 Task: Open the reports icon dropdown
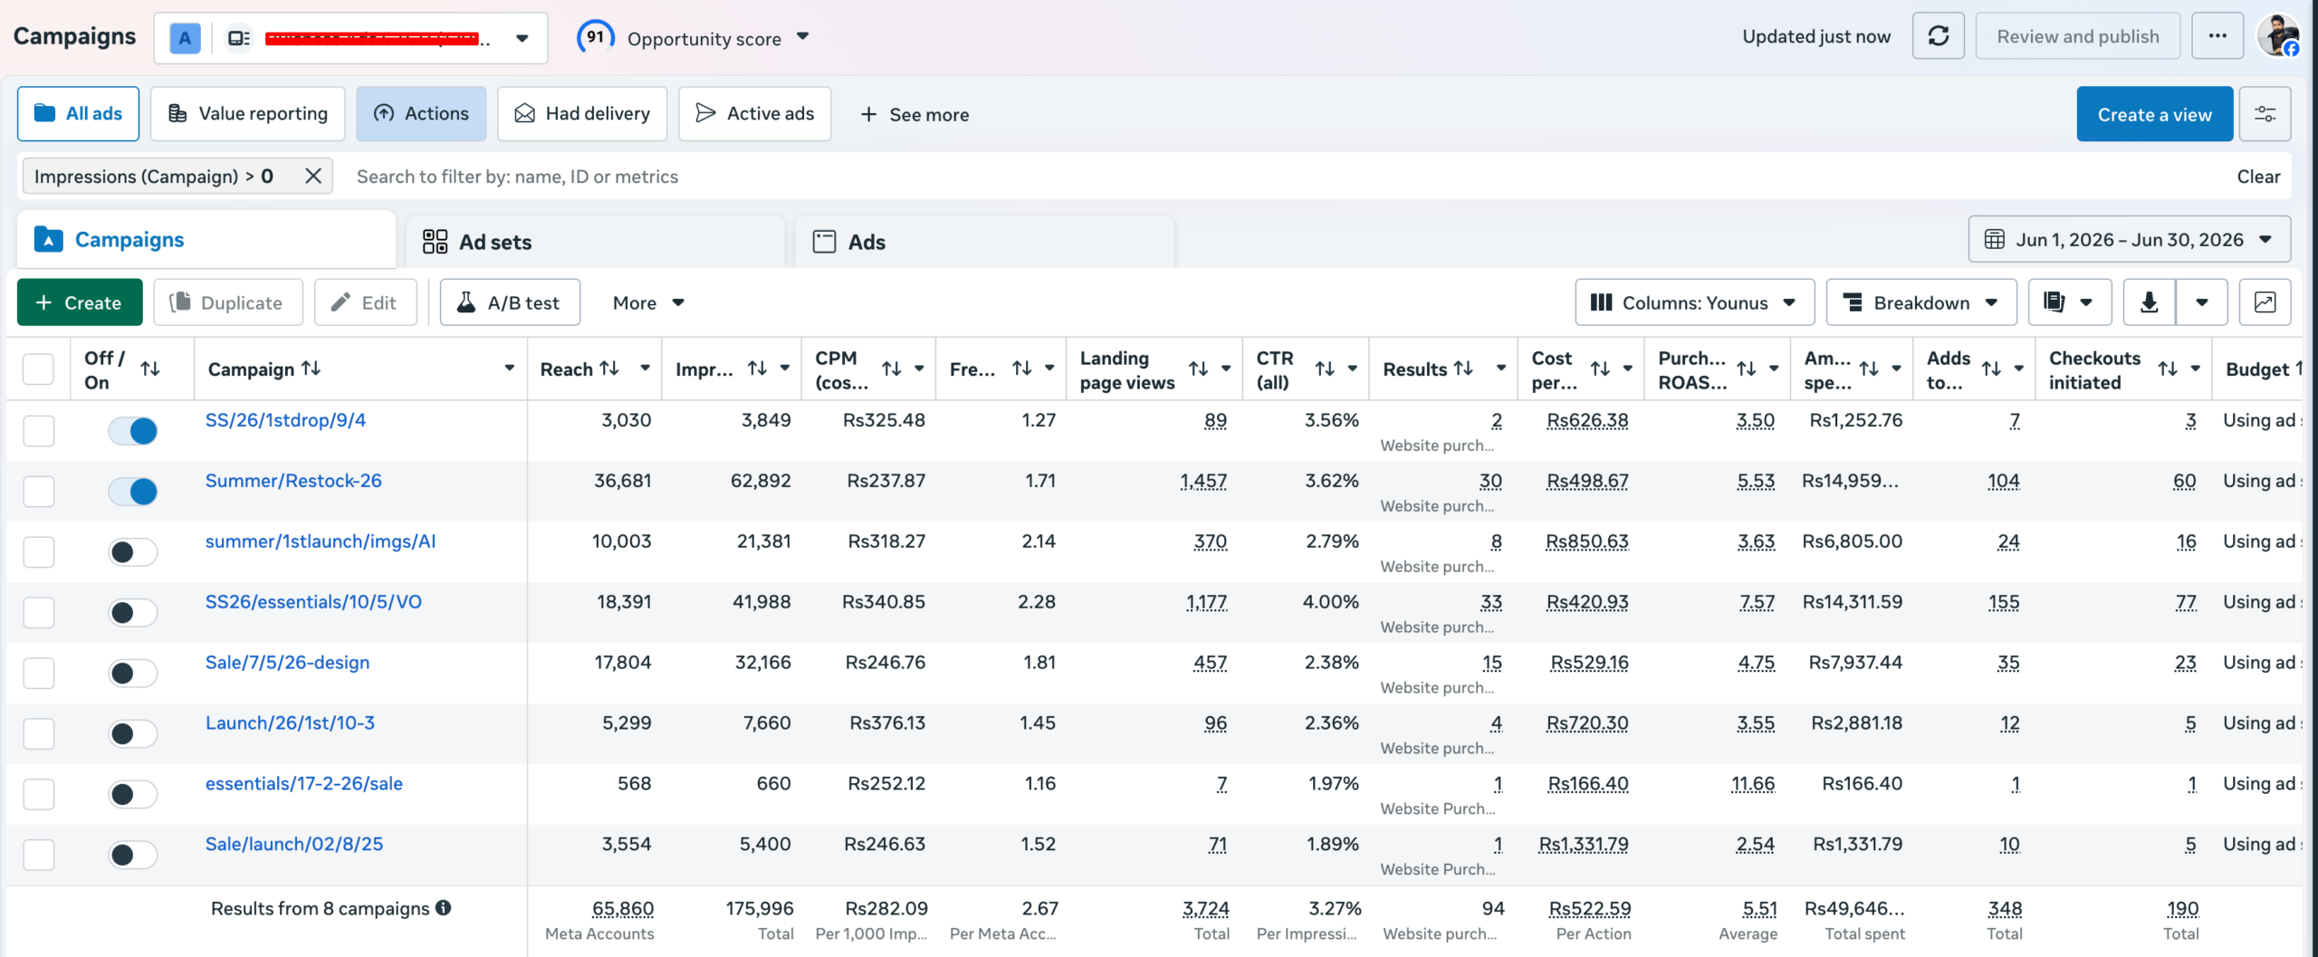point(2070,302)
